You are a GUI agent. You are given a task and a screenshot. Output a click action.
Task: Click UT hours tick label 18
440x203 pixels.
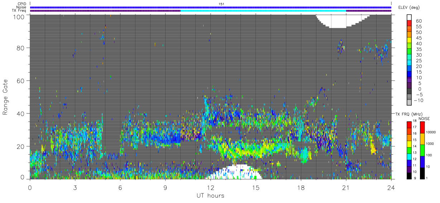pos(301,187)
